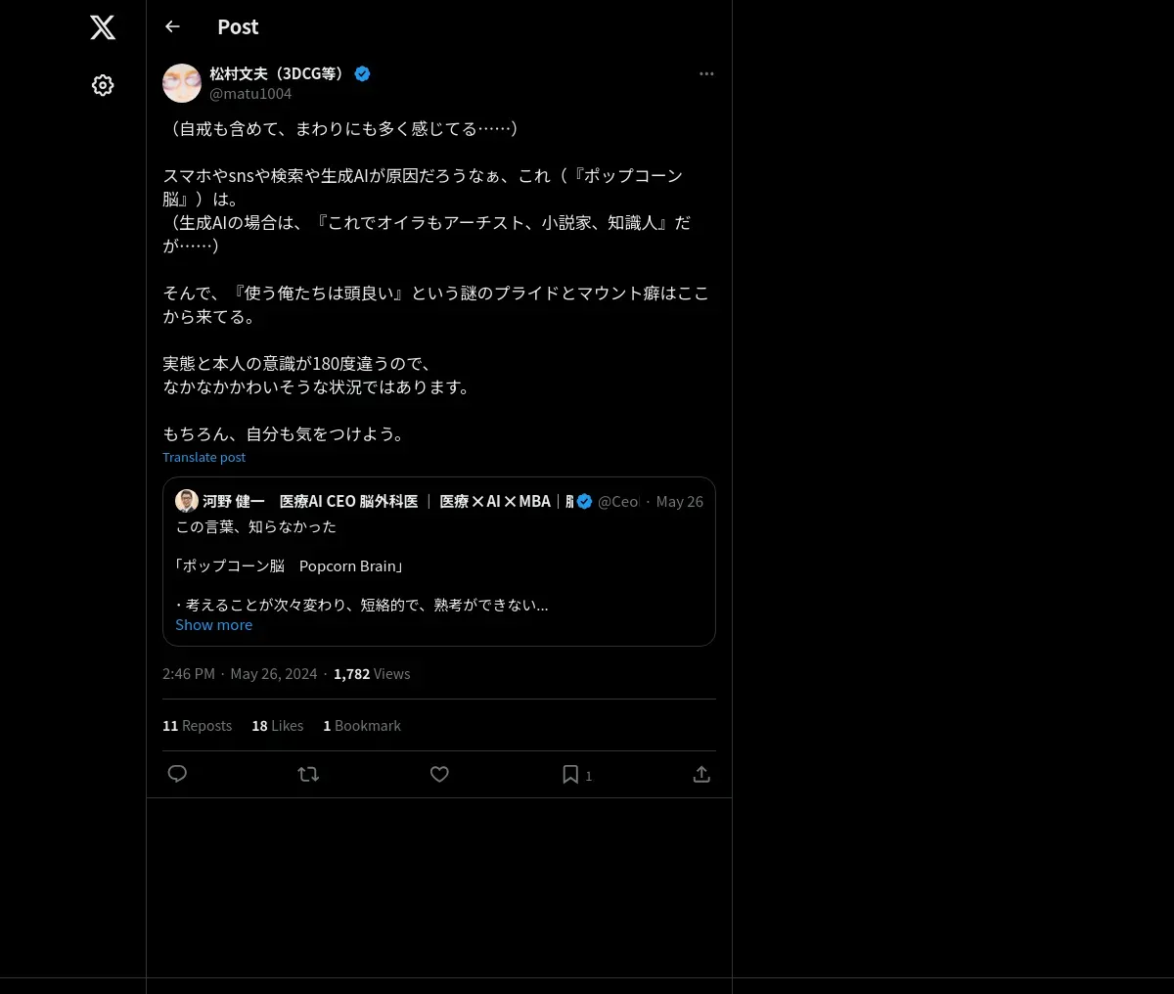Toggle the bookmark icon
Image resolution: width=1174 pixels, height=994 pixels.
pyautogui.click(x=570, y=774)
